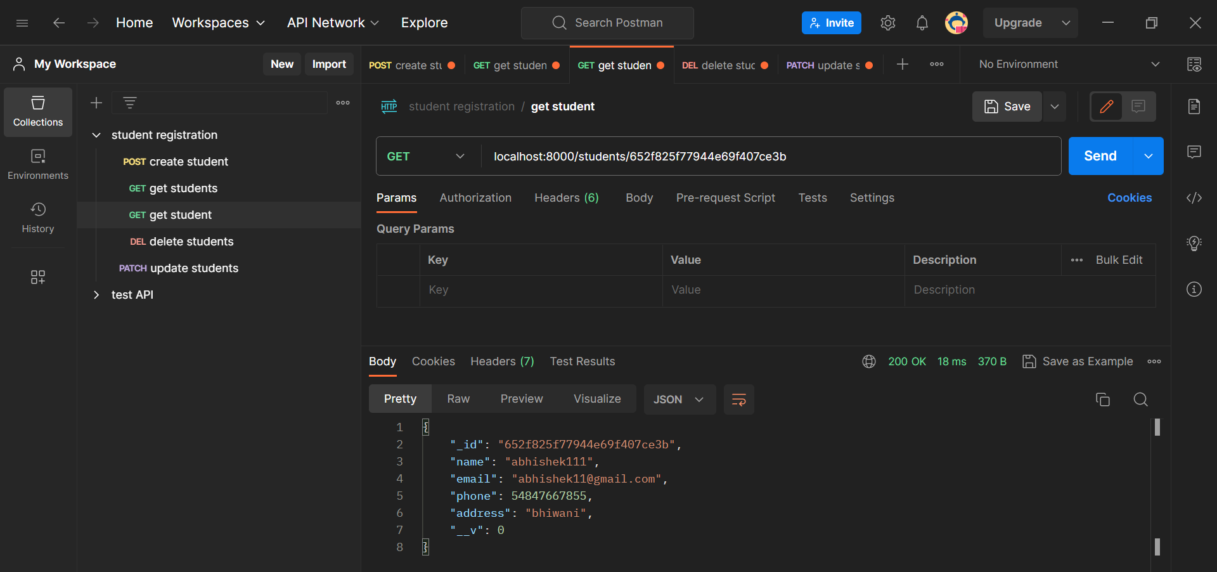Click the wrap lines icon near JSON dropdown
The height and width of the screenshot is (572, 1217).
pyautogui.click(x=738, y=400)
